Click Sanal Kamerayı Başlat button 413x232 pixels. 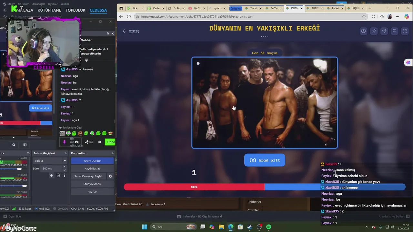pos(88,176)
